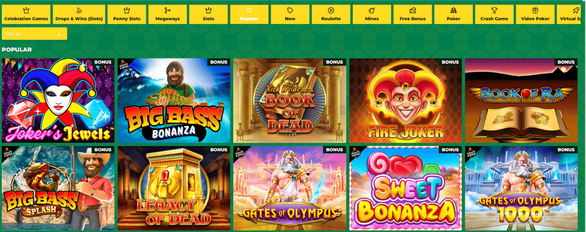The image size is (586, 232).
Task: Click the BONUS label on Book of Ra
Action: [566, 62]
